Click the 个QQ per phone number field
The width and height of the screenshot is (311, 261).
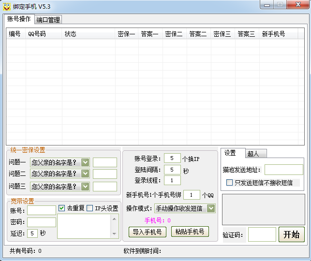coord(192,195)
